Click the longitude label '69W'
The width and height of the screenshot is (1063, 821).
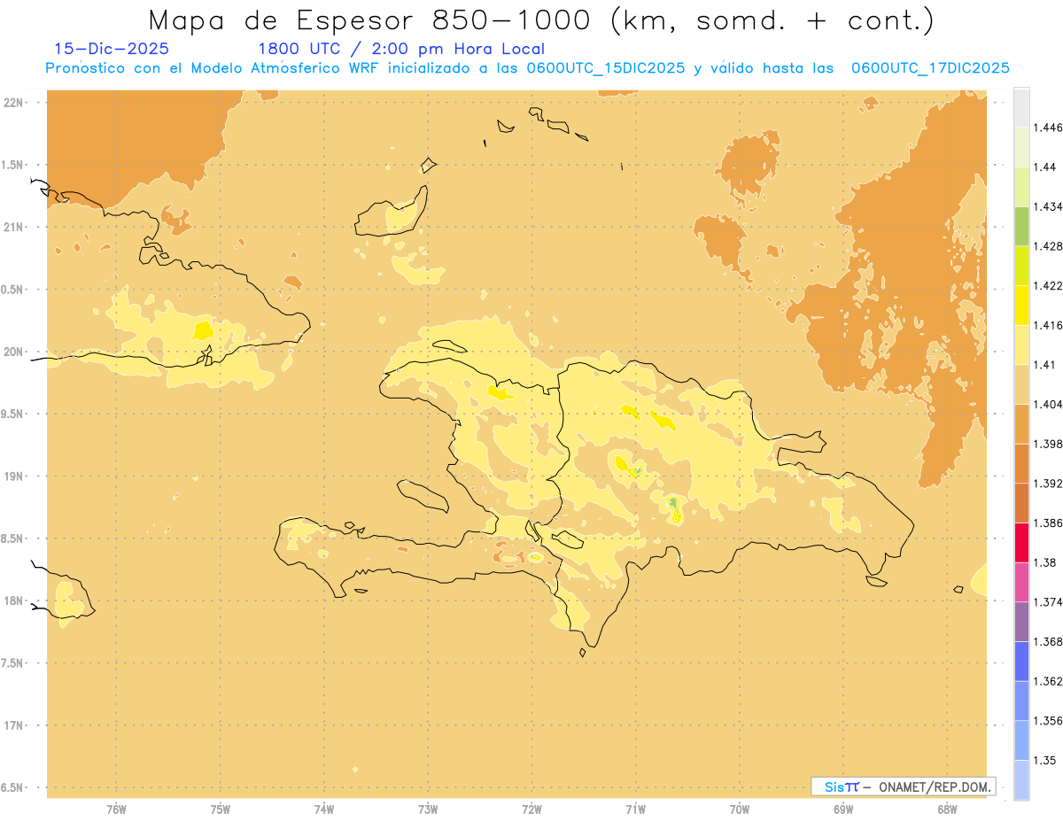click(843, 809)
